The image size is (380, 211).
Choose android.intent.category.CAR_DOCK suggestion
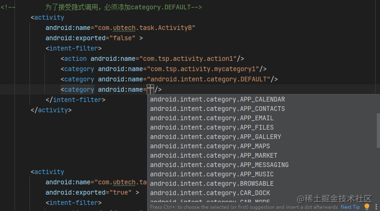coord(264,193)
